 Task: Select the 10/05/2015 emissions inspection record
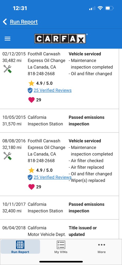[59, 121]
